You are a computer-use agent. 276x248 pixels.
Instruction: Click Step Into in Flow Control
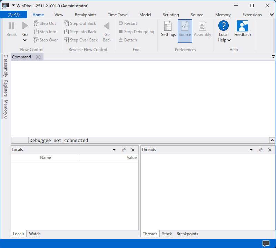[x=45, y=32]
